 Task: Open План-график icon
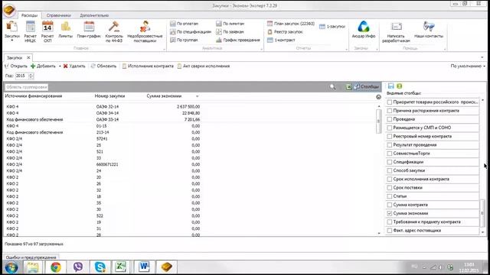click(x=89, y=30)
